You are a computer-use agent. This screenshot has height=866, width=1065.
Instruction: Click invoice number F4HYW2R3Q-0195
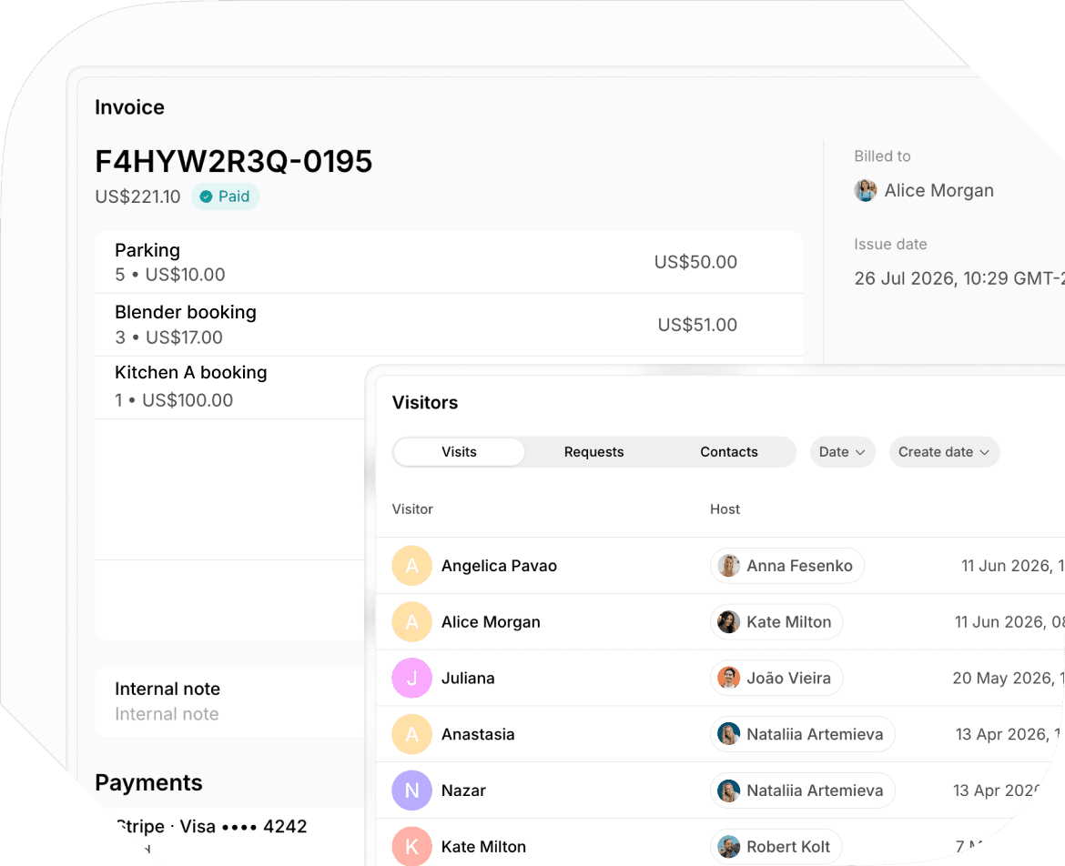[234, 162]
